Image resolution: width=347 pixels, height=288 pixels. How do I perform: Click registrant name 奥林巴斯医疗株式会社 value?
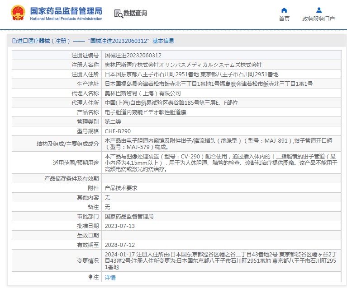pyautogui.click(x=183, y=65)
